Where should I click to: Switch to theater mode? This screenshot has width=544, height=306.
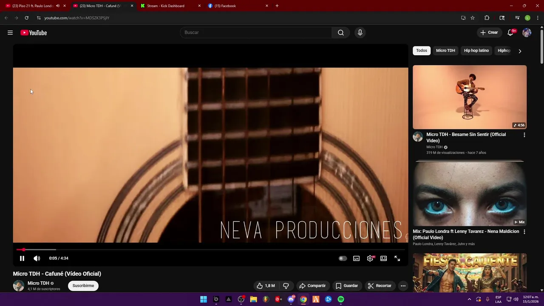pos(384,258)
